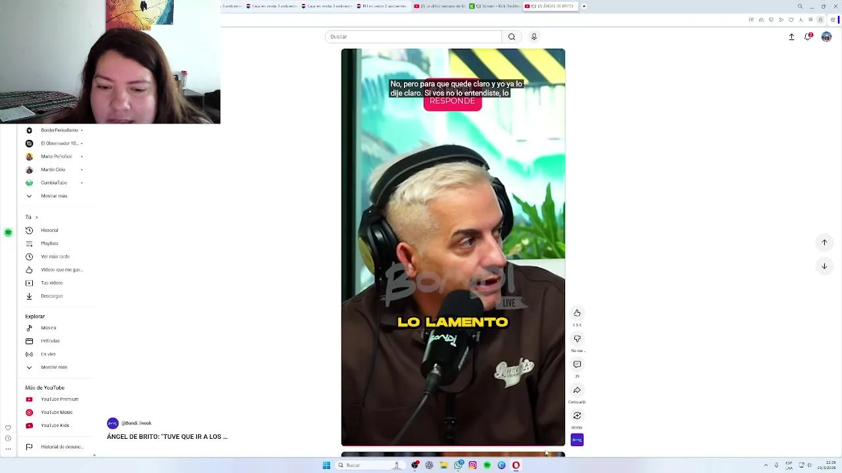Viewport: 842px width, 473px height.
Task: Open the account avatar menu
Action: click(826, 37)
